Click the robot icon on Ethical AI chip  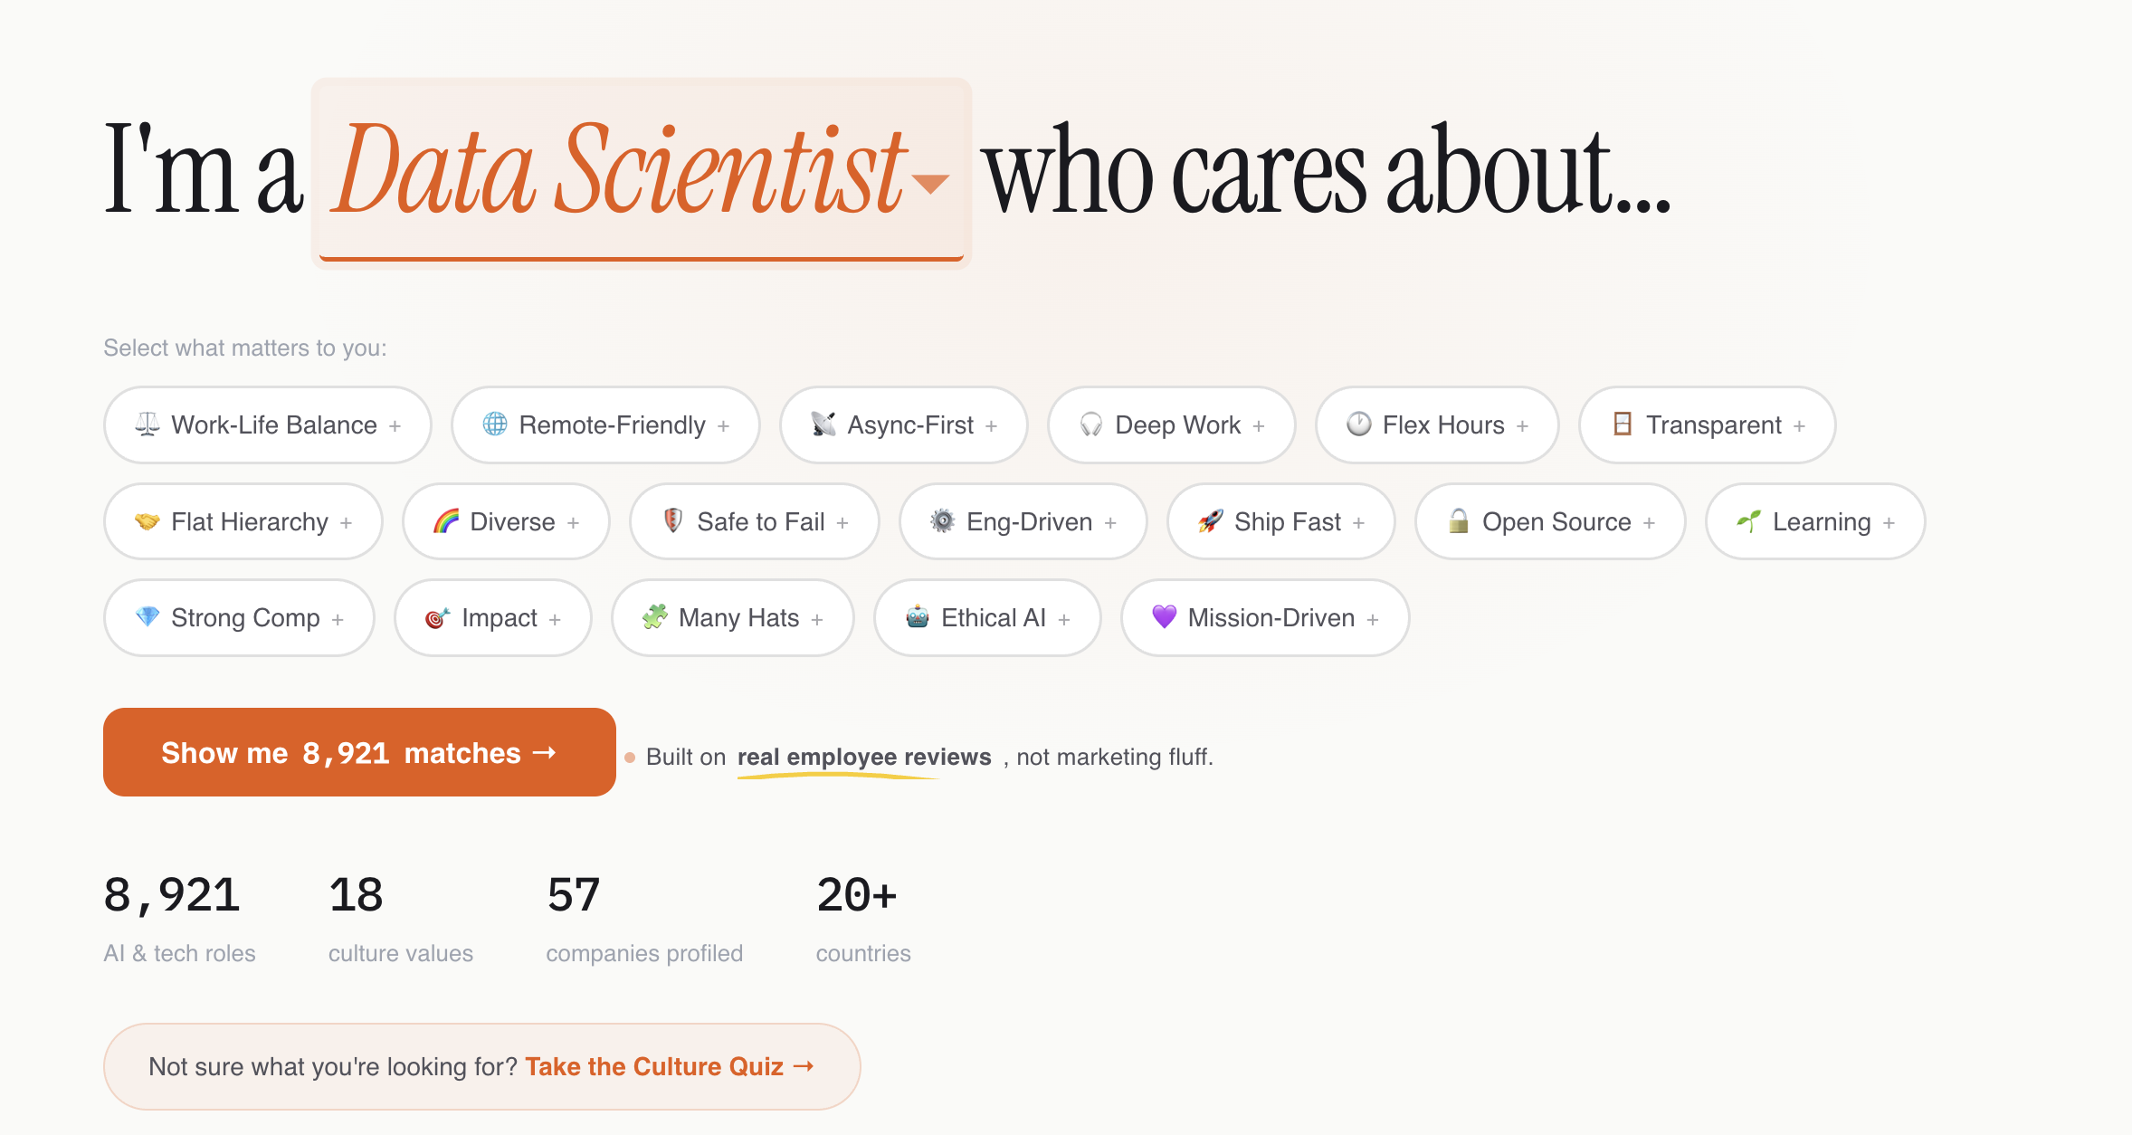pos(917,617)
